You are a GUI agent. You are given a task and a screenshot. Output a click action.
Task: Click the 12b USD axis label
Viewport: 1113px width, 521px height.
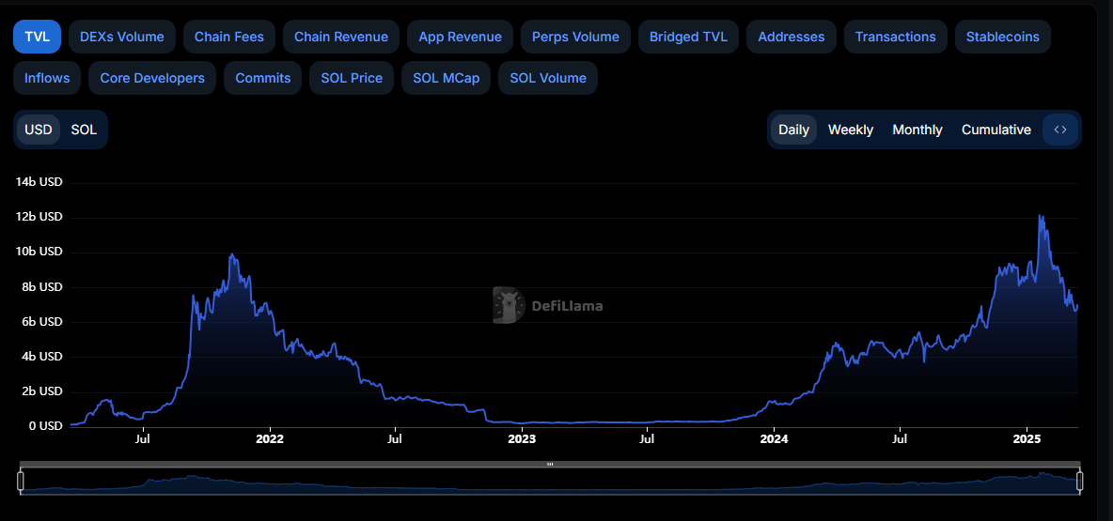[39, 217]
